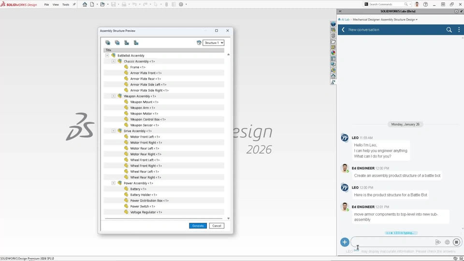Open the Design Library task pane tab
Viewport: 464px width, 261px height.
(x=333, y=35)
